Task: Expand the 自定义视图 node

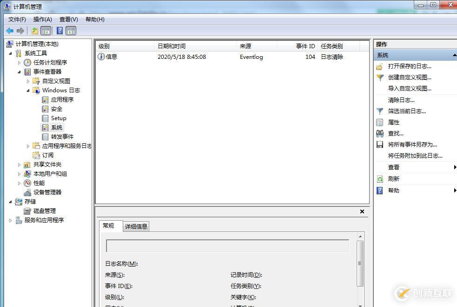Action: (28, 82)
